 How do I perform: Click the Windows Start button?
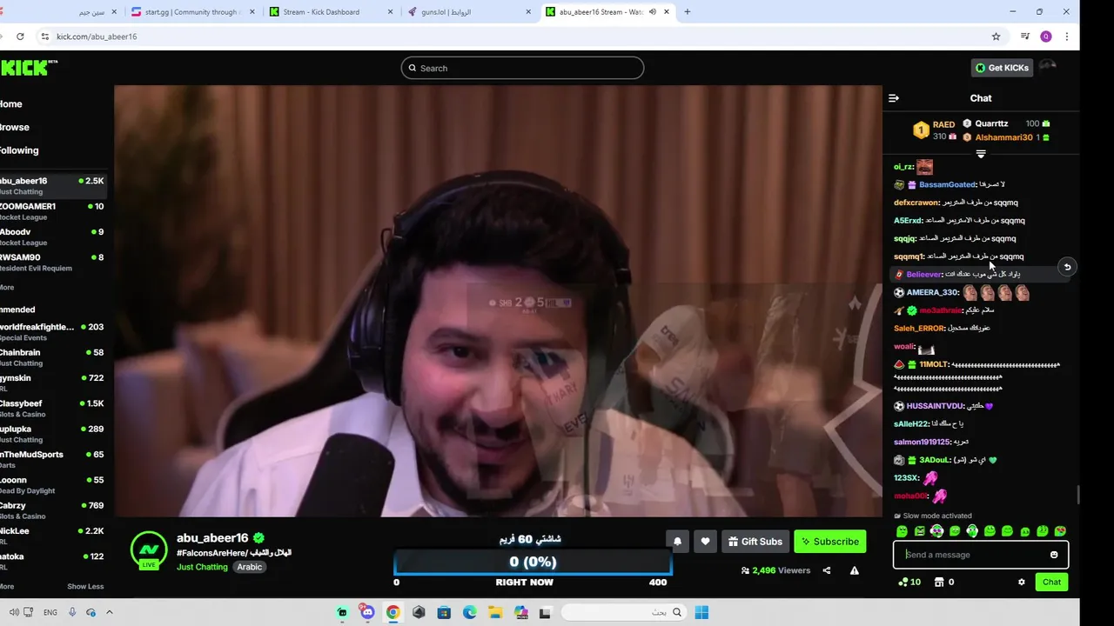[701, 612]
